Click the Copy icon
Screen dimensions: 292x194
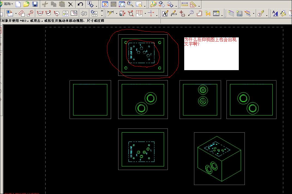54,4
